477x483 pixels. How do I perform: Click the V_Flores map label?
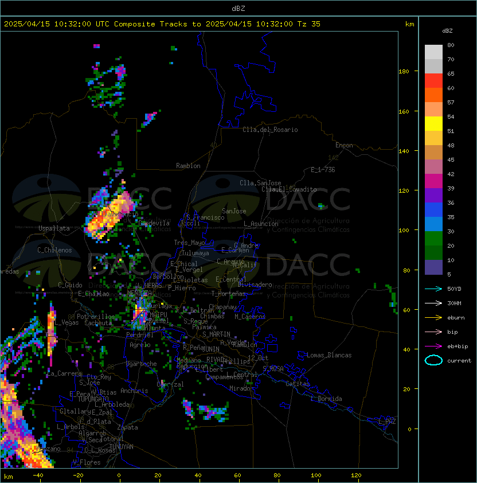pyautogui.click(x=87, y=462)
